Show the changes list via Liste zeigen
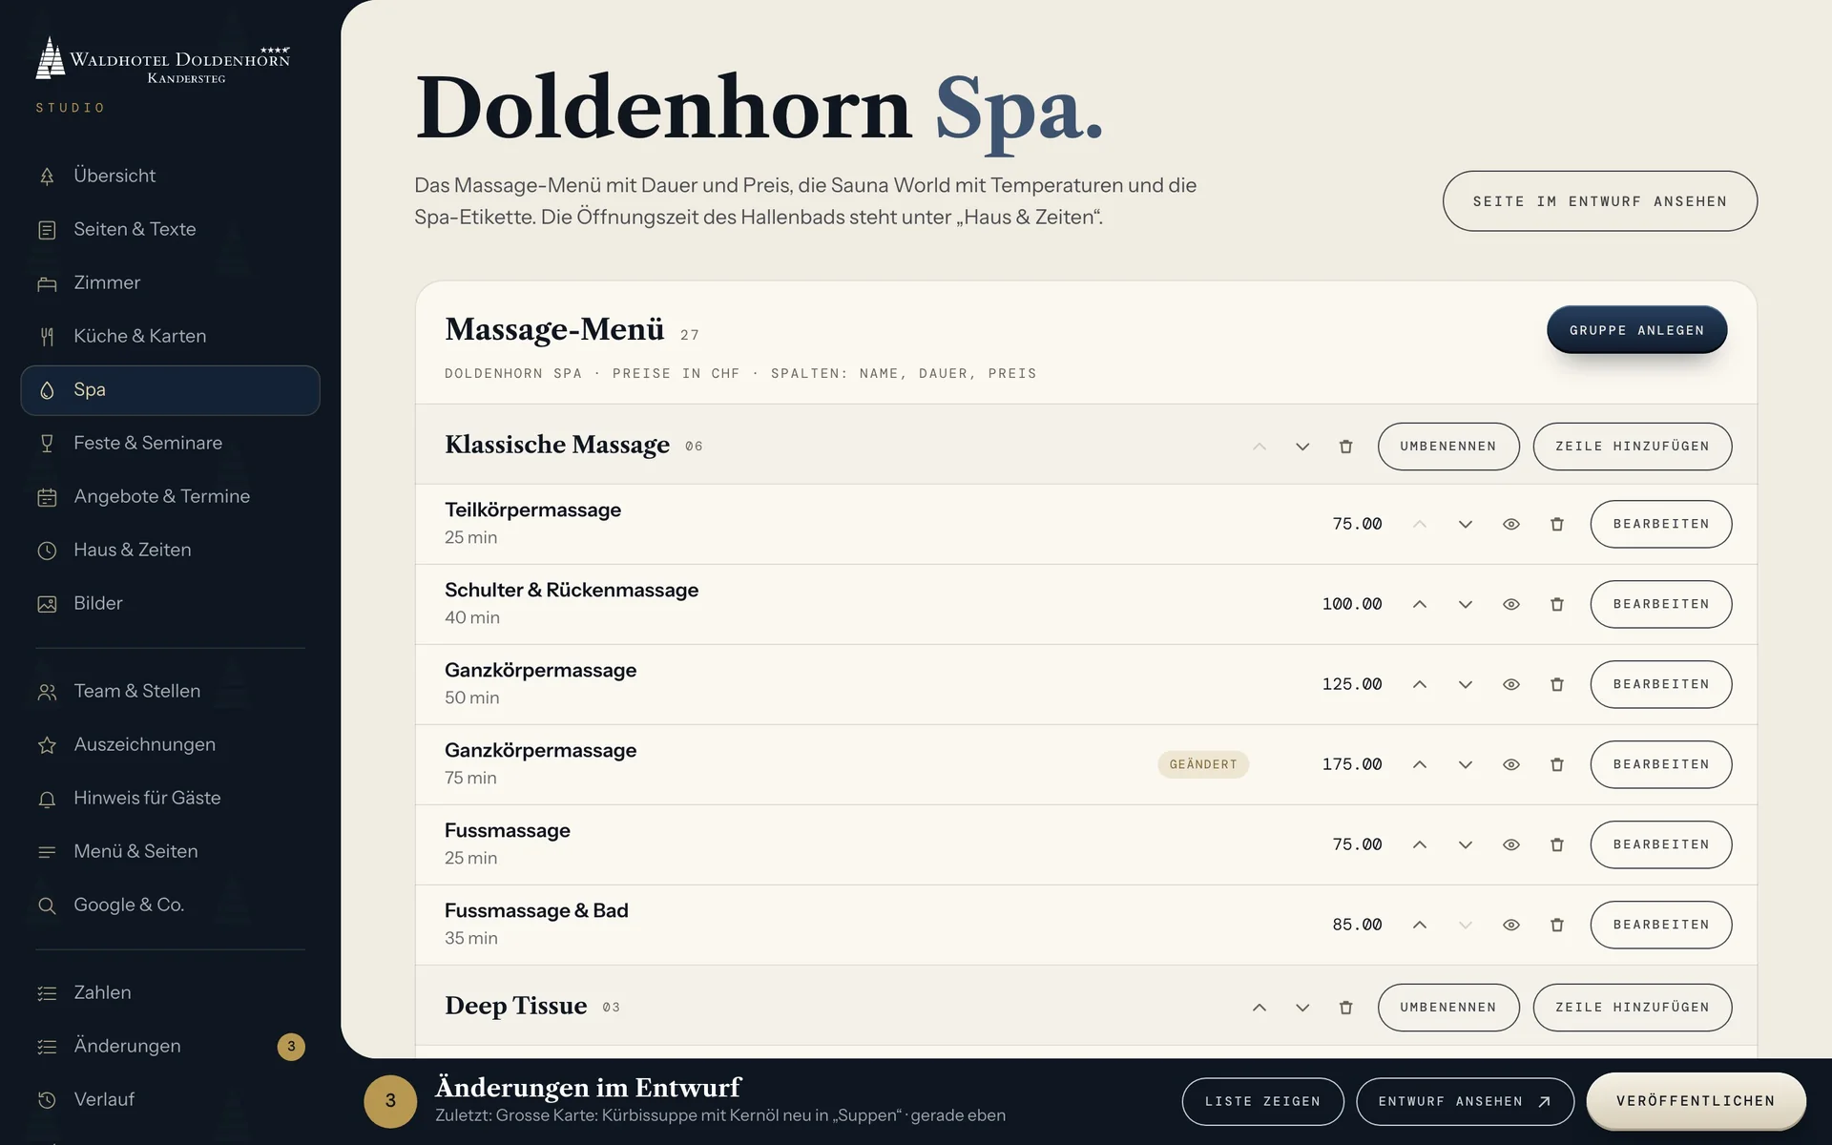The image size is (1832, 1145). (1262, 1101)
